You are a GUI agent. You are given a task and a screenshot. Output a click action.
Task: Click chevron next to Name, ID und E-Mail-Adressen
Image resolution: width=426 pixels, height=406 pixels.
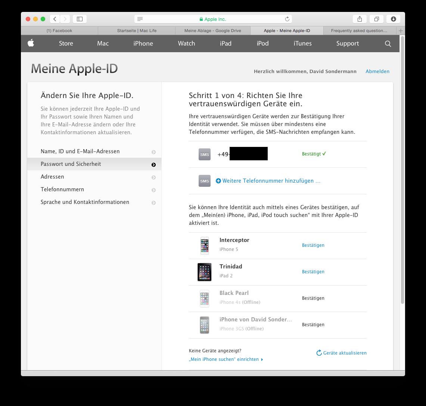point(153,152)
